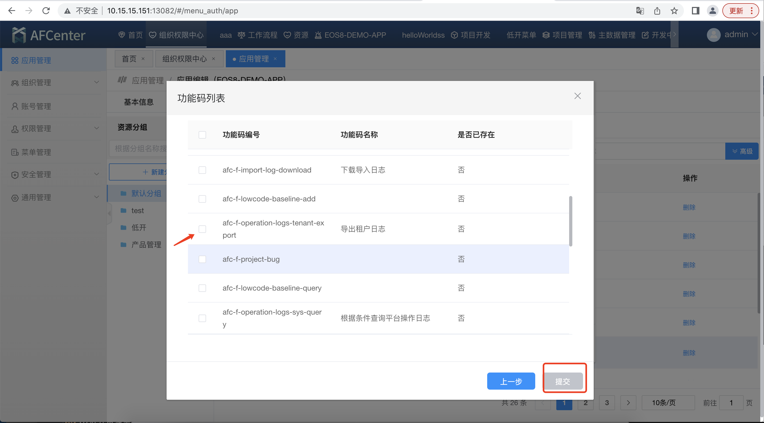This screenshot has height=423, width=764.
Task: Check the select-all checkbox in the header row
Action: [202, 135]
